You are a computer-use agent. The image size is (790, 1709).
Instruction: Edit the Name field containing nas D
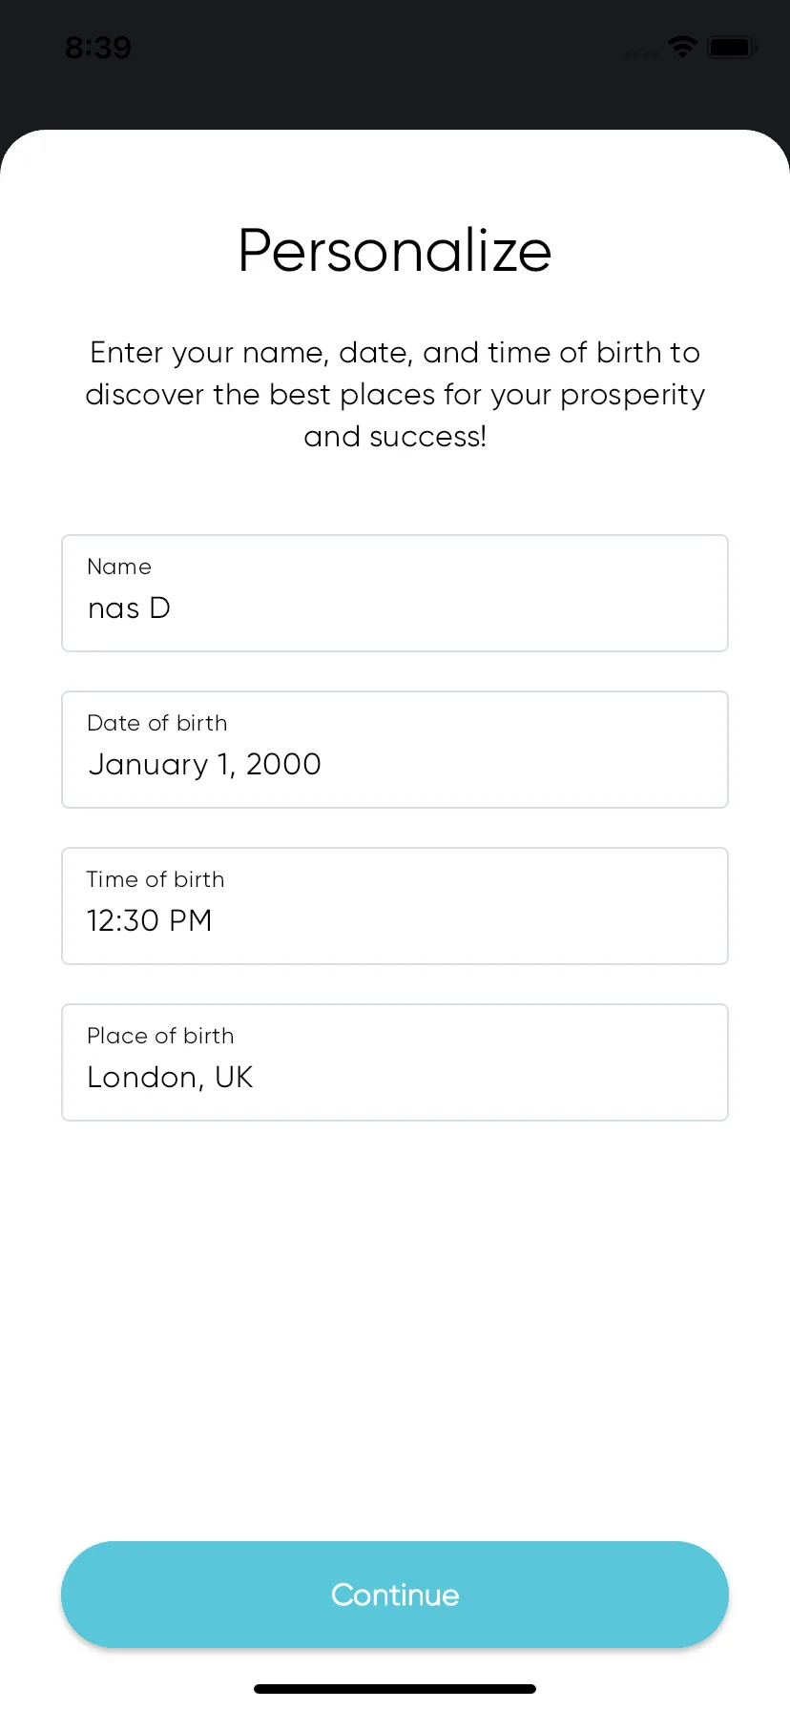tap(395, 593)
